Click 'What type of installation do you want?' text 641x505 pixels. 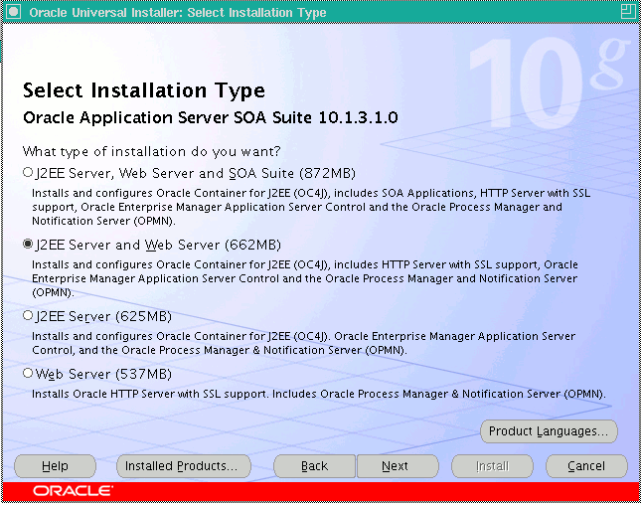click(x=151, y=152)
